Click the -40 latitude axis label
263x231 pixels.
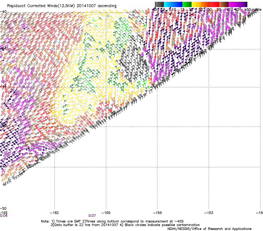(3, 12)
